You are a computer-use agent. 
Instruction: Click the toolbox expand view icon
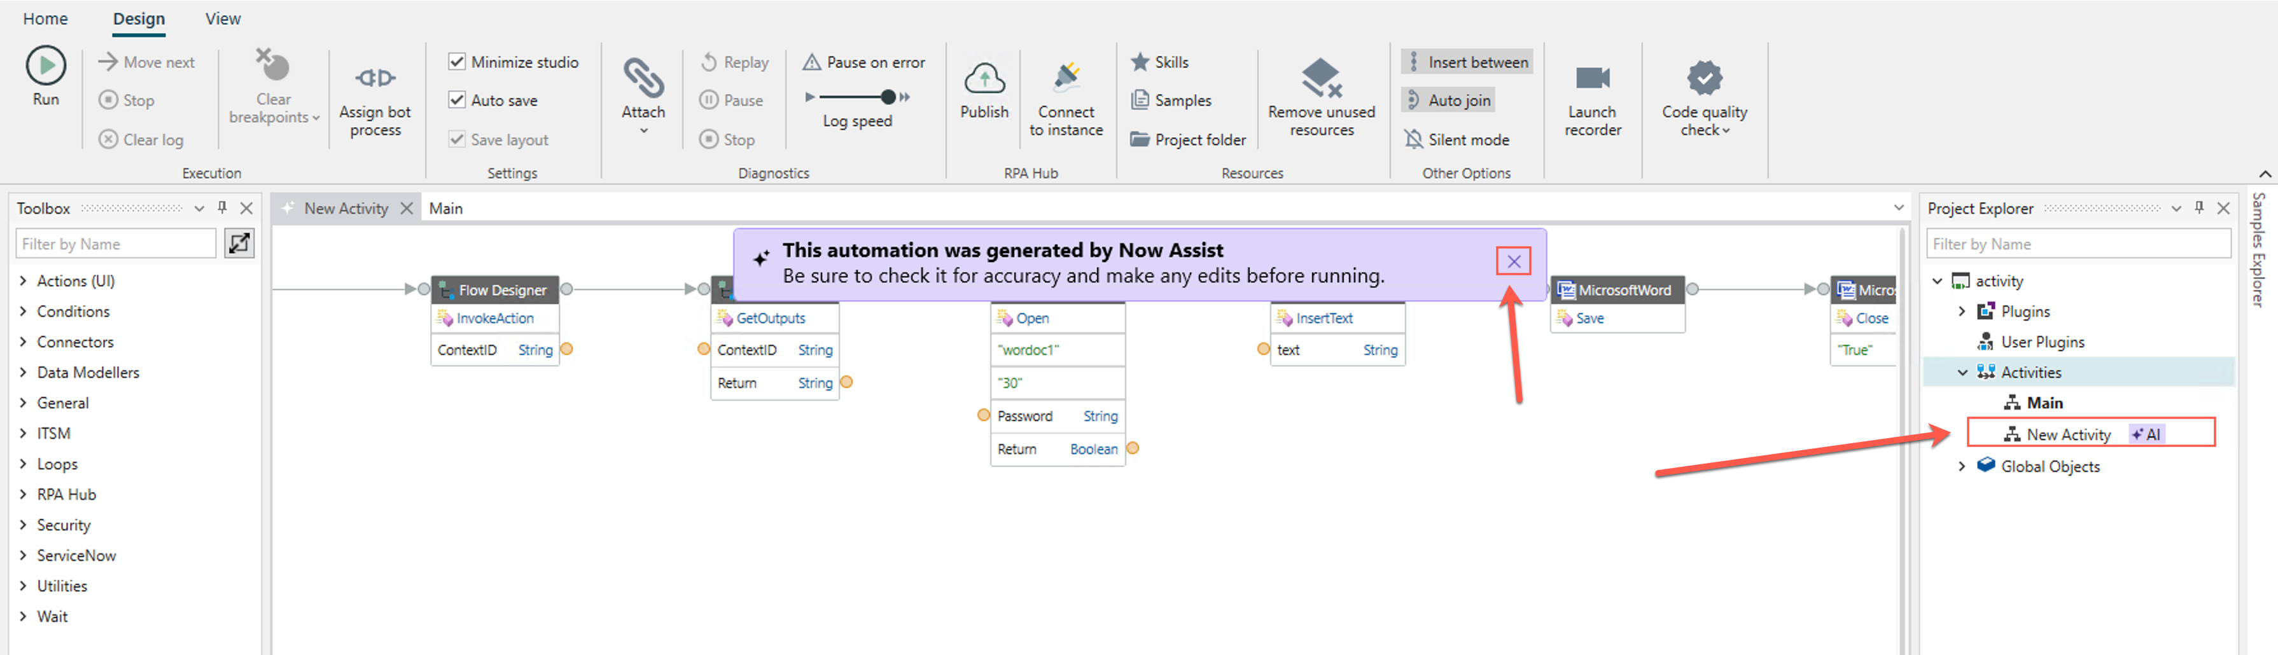coord(239,243)
